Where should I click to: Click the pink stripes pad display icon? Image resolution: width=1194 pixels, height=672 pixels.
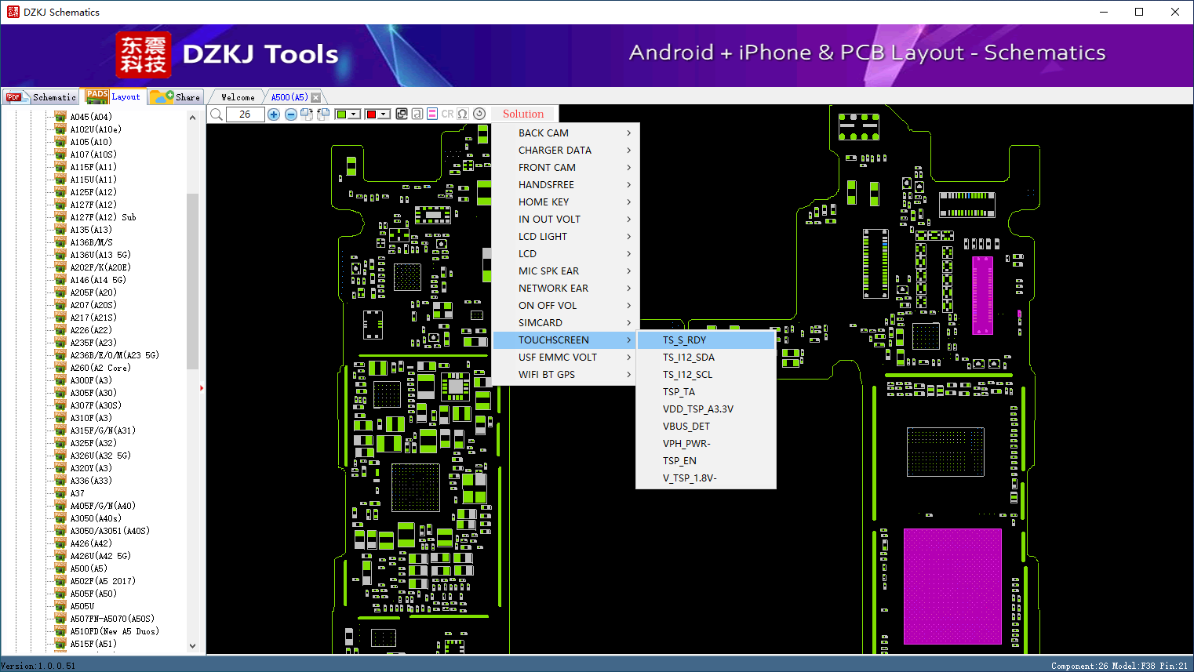pyautogui.click(x=432, y=114)
